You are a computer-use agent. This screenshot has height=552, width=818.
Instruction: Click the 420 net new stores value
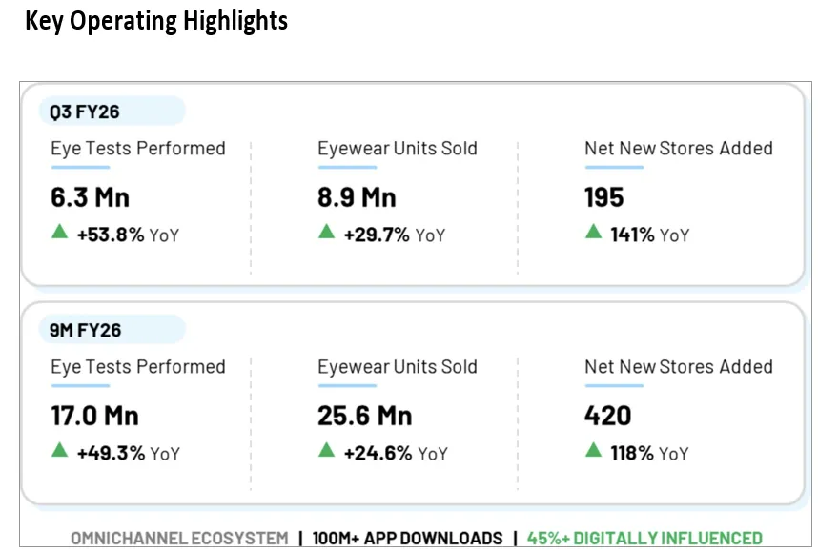coord(608,417)
